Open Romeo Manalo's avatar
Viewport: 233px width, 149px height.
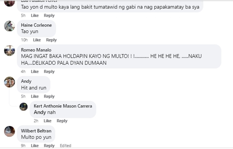(10, 50)
